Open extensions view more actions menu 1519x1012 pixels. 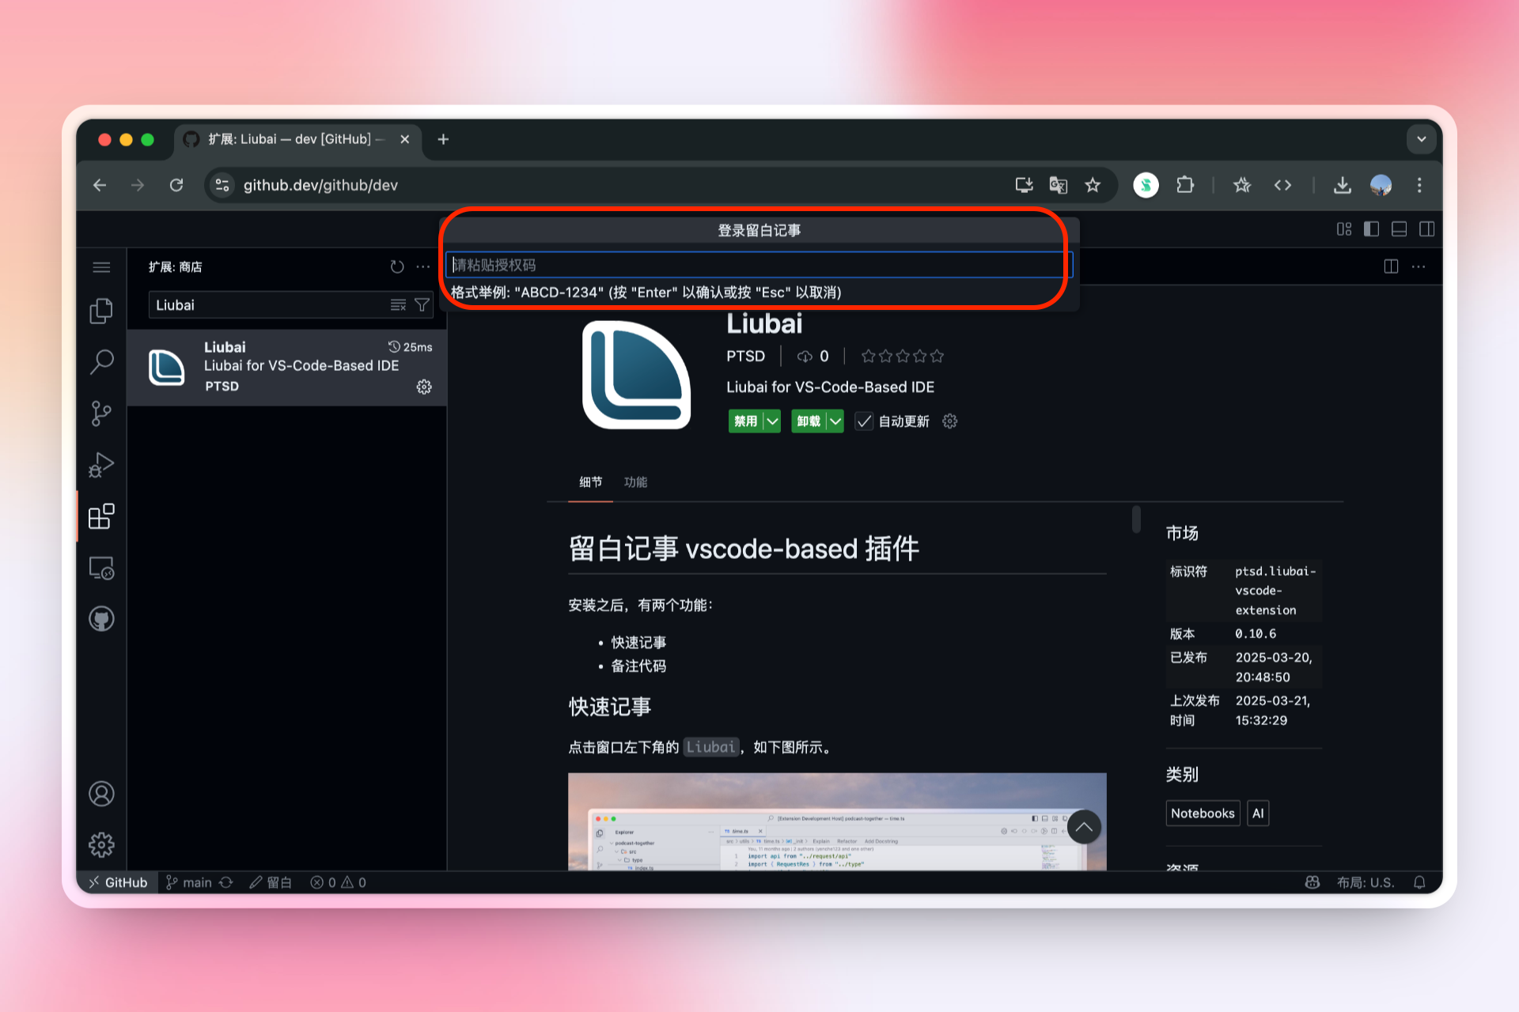pos(423,267)
